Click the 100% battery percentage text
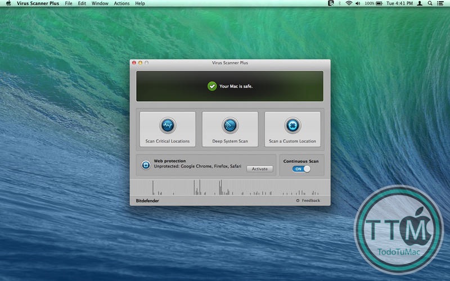This screenshot has width=450, height=281. coord(370,3)
